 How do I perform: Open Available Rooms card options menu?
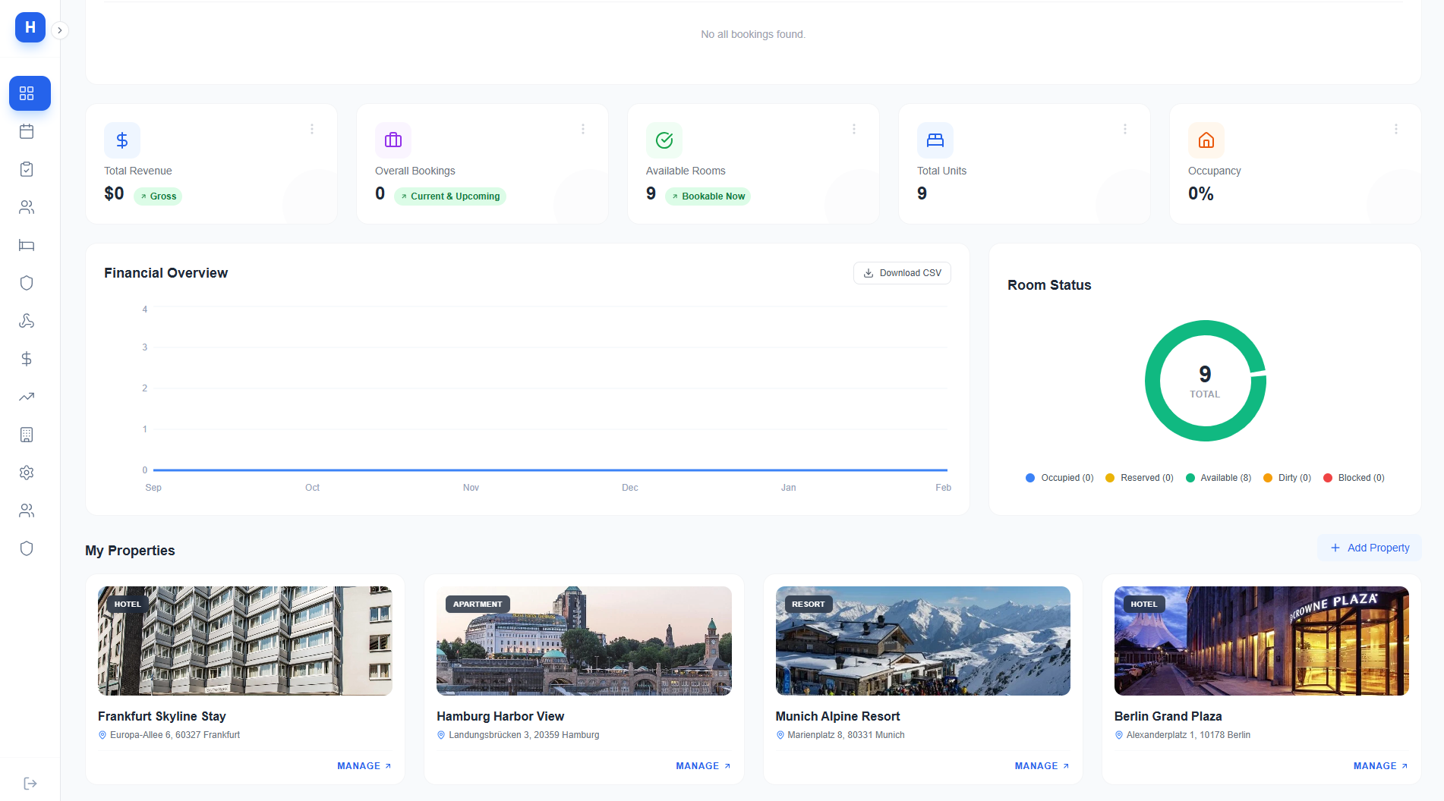pyautogui.click(x=854, y=130)
